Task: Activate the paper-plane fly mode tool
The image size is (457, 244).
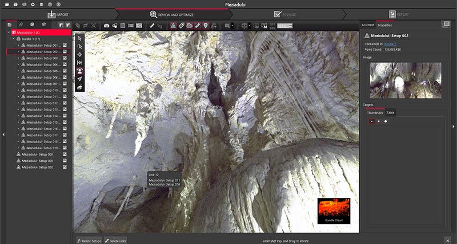Action: click(x=80, y=79)
